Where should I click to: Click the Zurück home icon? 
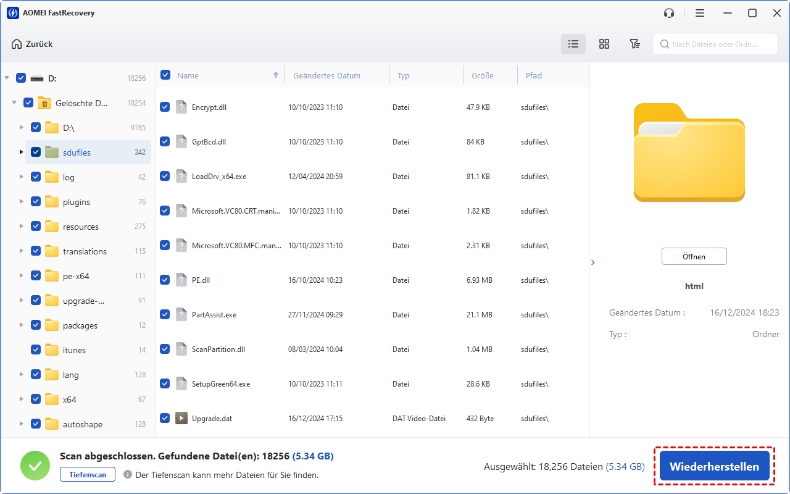coord(17,44)
